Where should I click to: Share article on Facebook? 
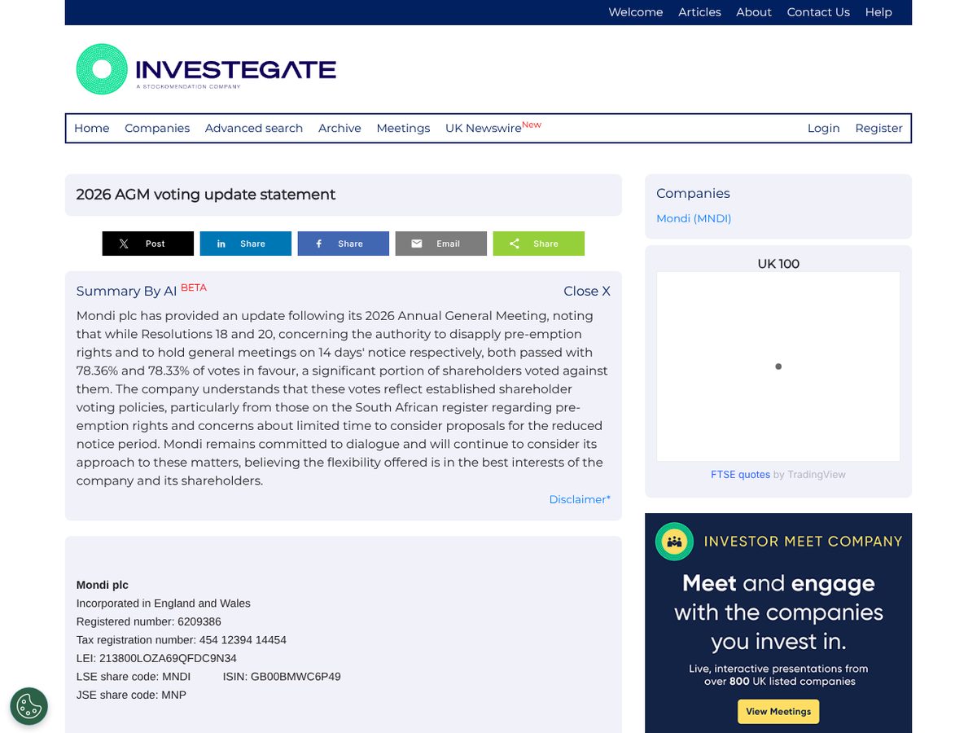pyautogui.click(x=344, y=244)
